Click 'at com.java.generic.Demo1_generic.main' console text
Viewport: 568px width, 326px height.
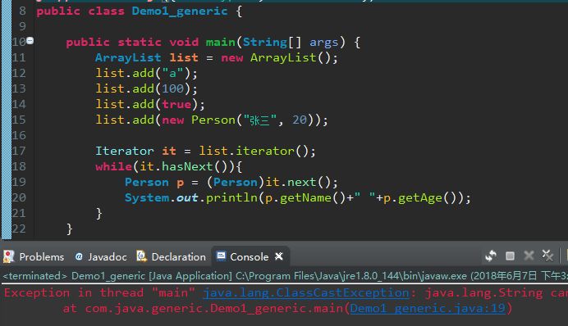(203, 308)
